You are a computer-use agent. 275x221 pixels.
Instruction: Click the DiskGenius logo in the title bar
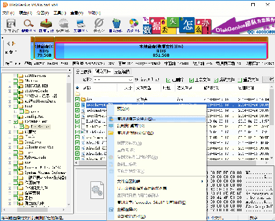[5, 4]
